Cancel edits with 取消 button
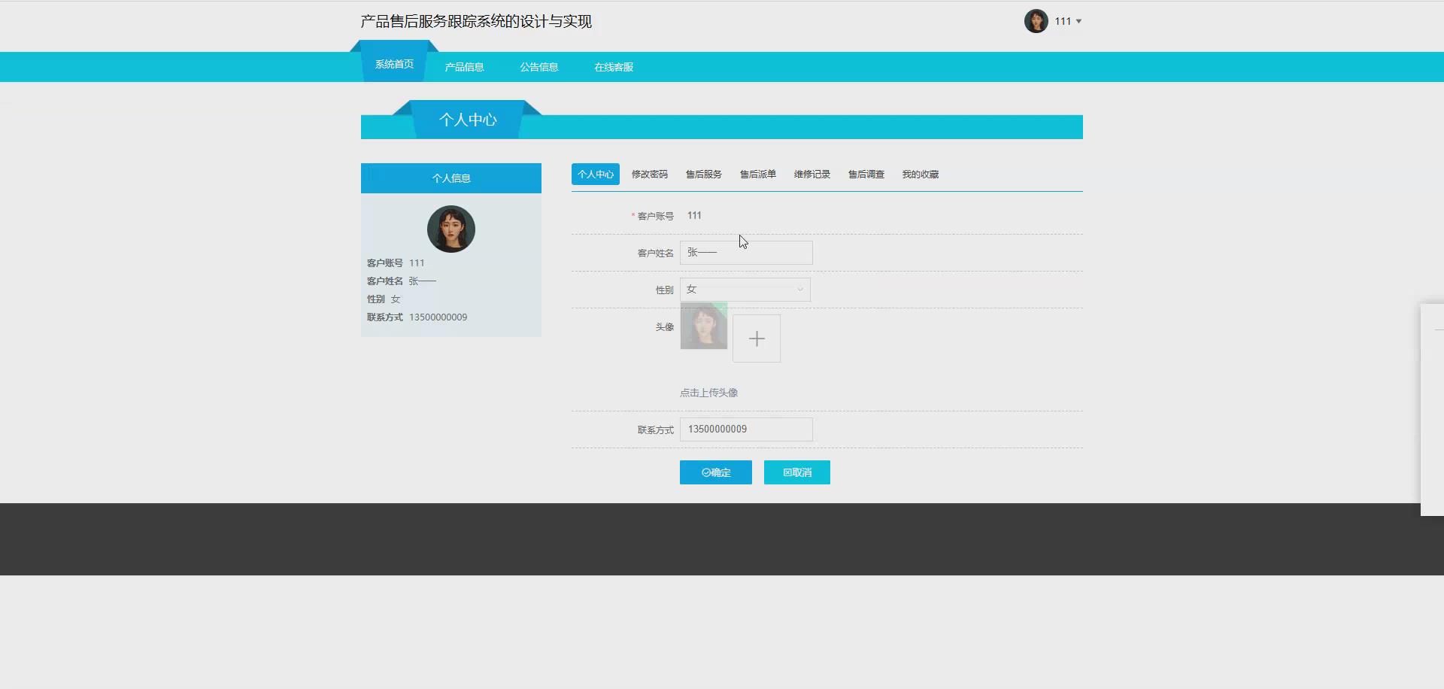Screen dimensions: 1444x689 [797, 472]
